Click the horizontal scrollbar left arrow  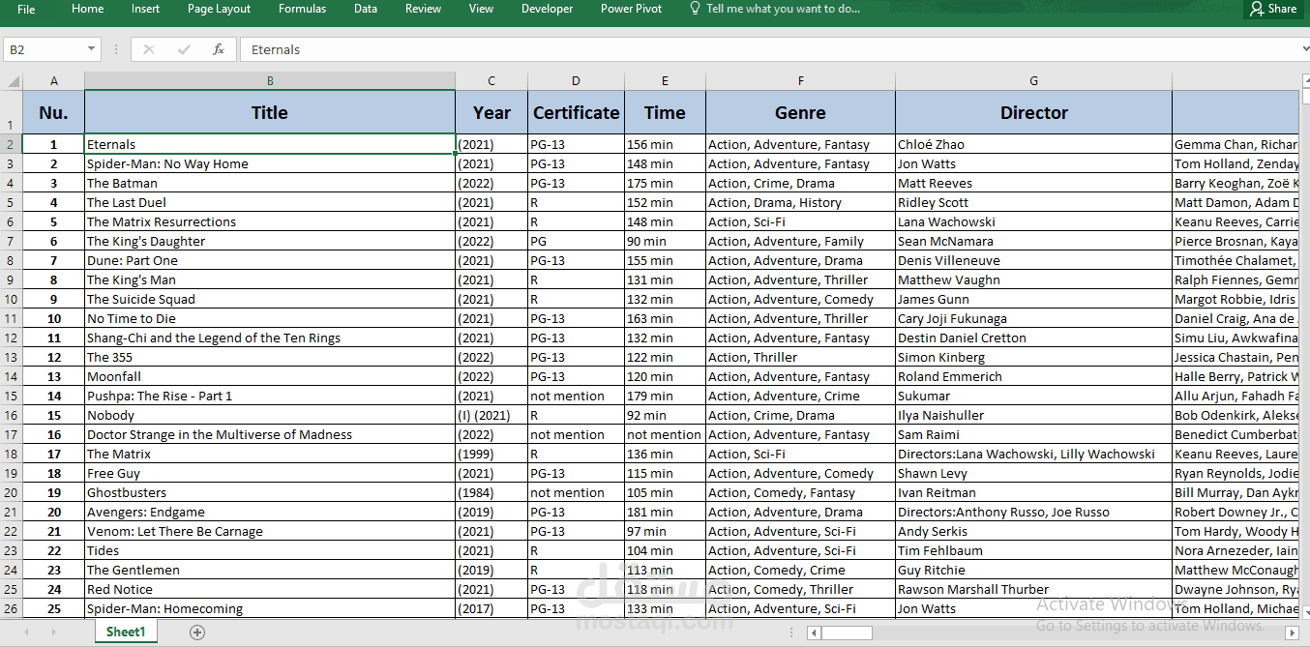click(815, 632)
